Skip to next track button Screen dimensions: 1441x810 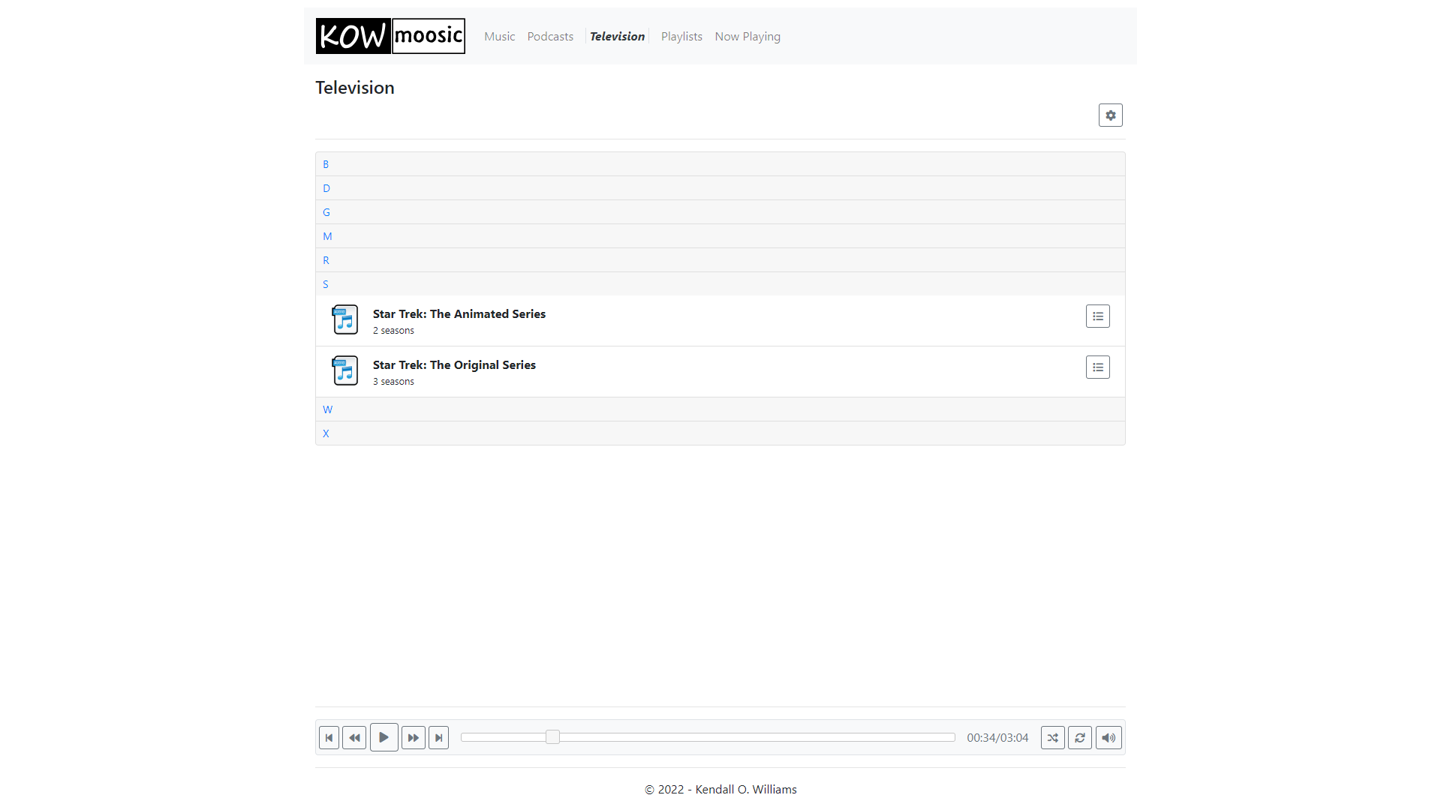pos(438,738)
